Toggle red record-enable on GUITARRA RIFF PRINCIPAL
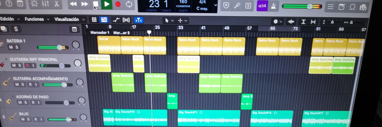 point(27,66)
